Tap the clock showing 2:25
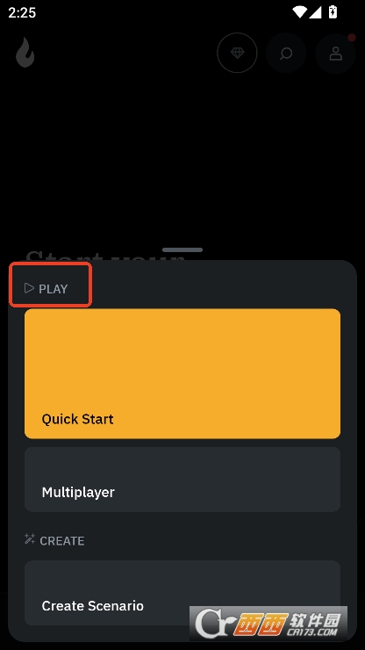This screenshot has width=365, height=650. click(22, 12)
